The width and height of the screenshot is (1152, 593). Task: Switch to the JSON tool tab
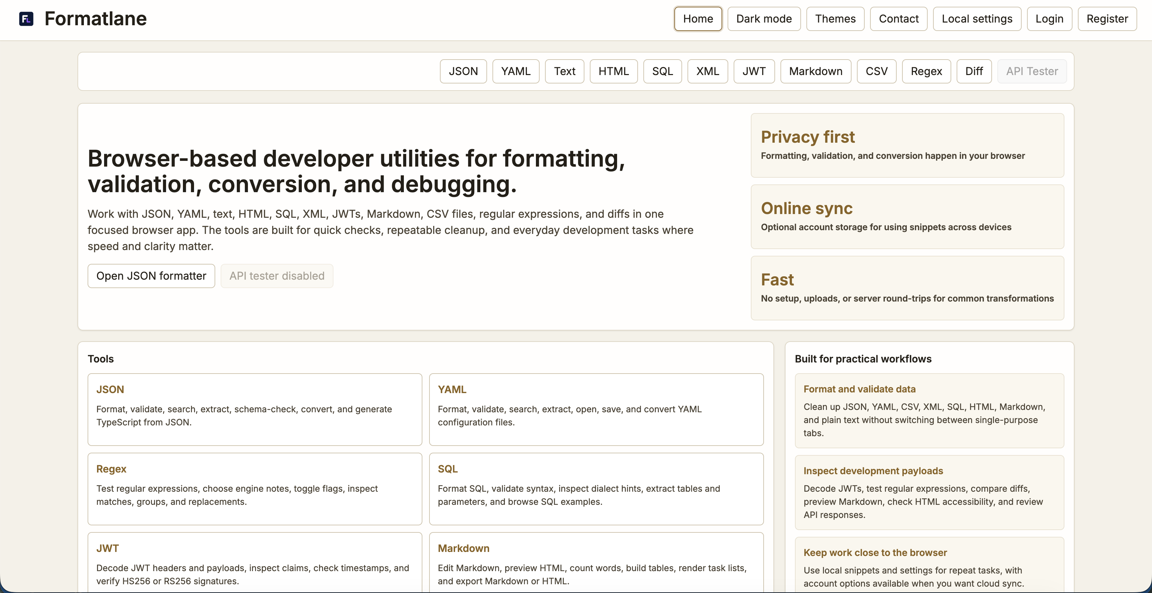coord(463,71)
